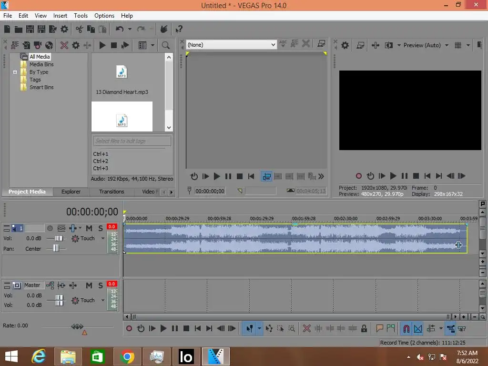This screenshot has height=366, width=488.
Task: Click Play in the main transport bar
Action: coord(163,328)
